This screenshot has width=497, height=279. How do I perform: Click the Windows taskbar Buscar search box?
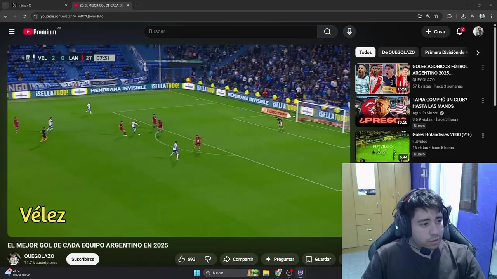point(231,273)
